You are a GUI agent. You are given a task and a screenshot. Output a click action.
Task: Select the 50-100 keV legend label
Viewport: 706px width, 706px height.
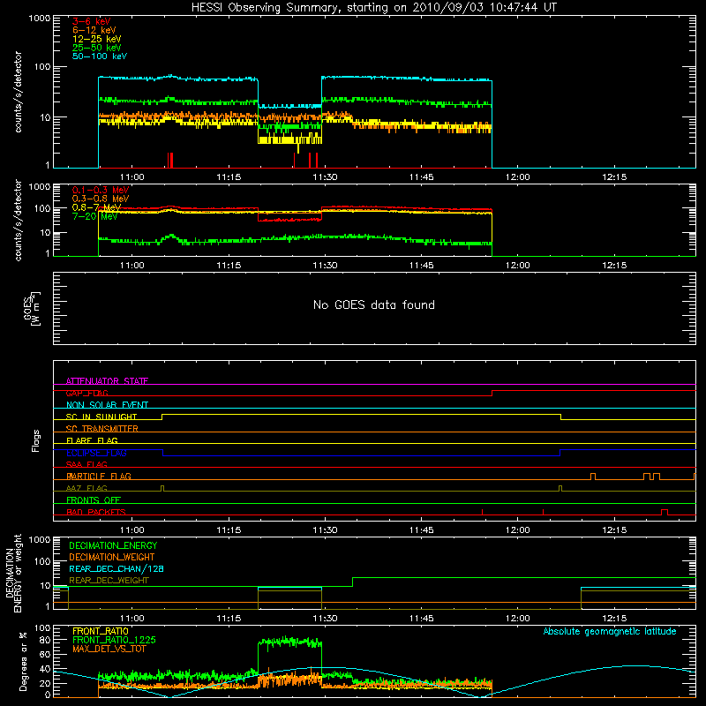click(100, 56)
